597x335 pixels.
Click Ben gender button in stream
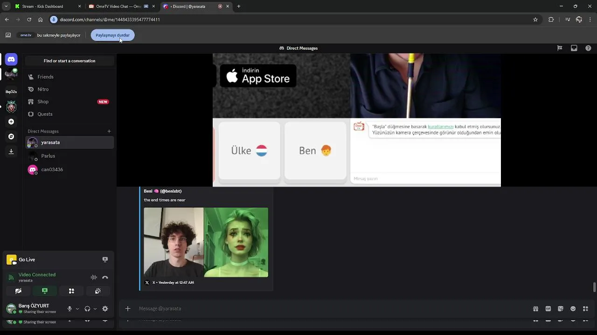coord(315,151)
